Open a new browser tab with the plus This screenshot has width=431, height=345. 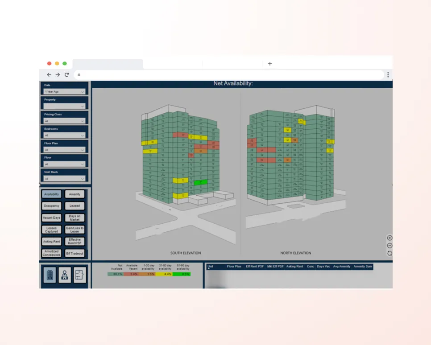point(269,64)
